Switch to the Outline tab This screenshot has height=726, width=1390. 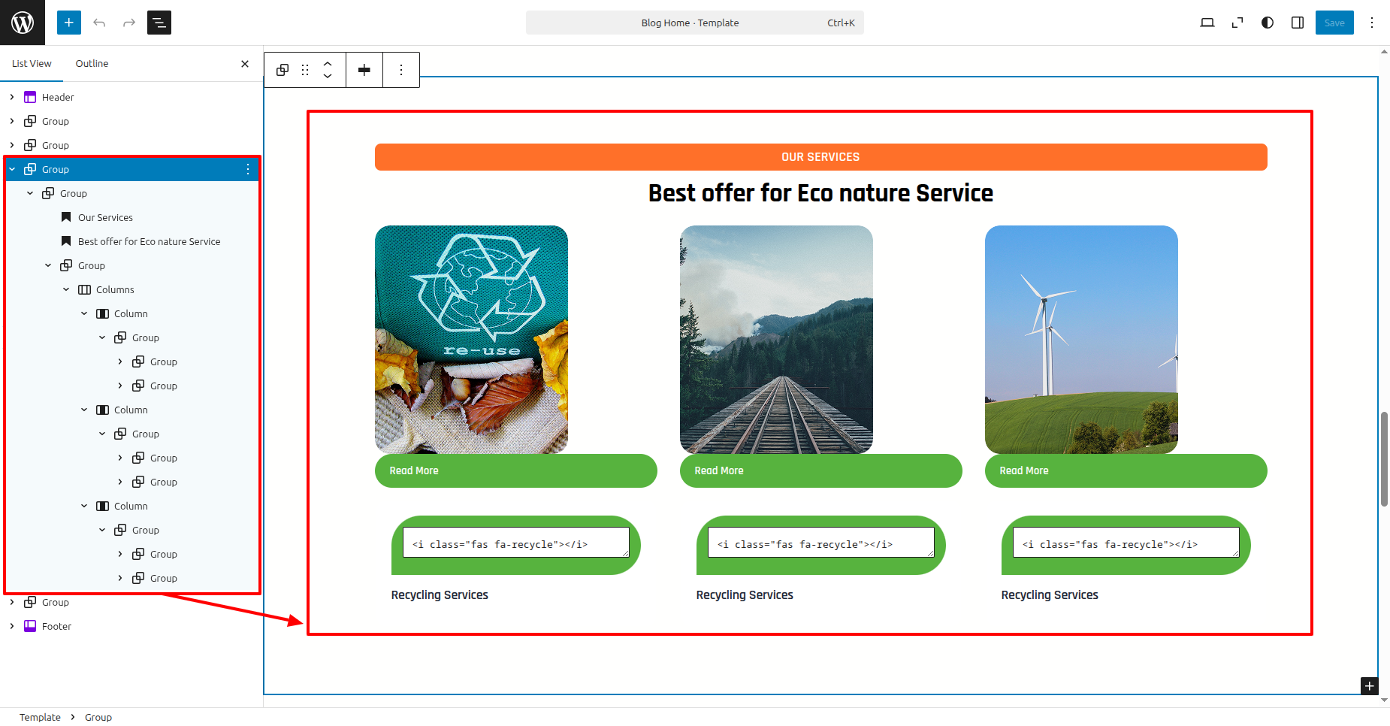92,64
